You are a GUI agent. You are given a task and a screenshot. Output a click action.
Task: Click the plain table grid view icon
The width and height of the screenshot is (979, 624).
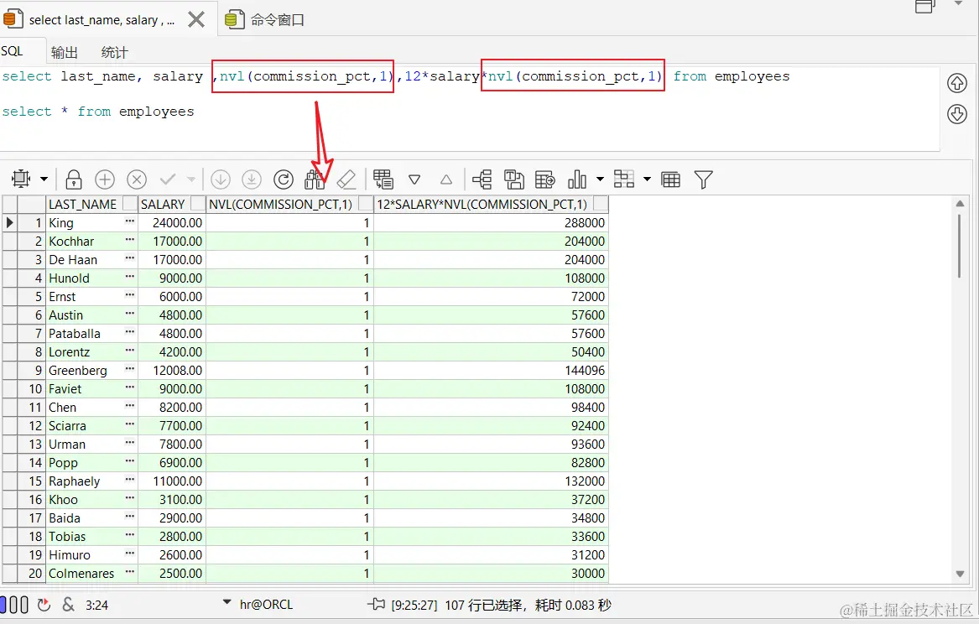coord(670,179)
